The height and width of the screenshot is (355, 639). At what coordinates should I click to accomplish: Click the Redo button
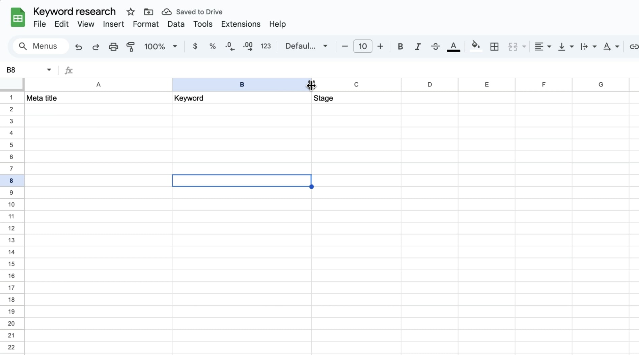pyautogui.click(x=95, y=47)
